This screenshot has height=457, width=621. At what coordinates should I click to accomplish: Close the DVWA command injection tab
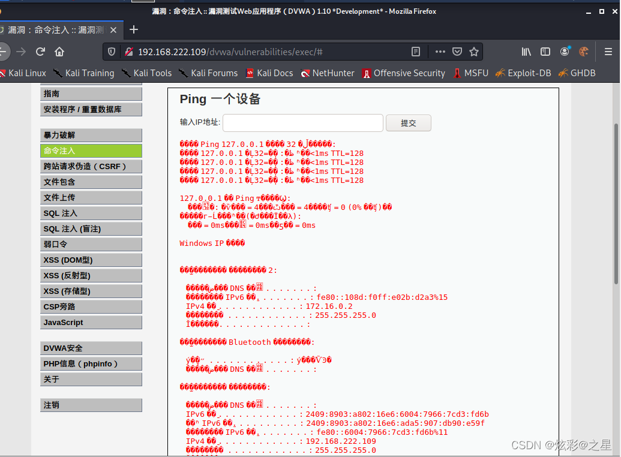point(113,30)
